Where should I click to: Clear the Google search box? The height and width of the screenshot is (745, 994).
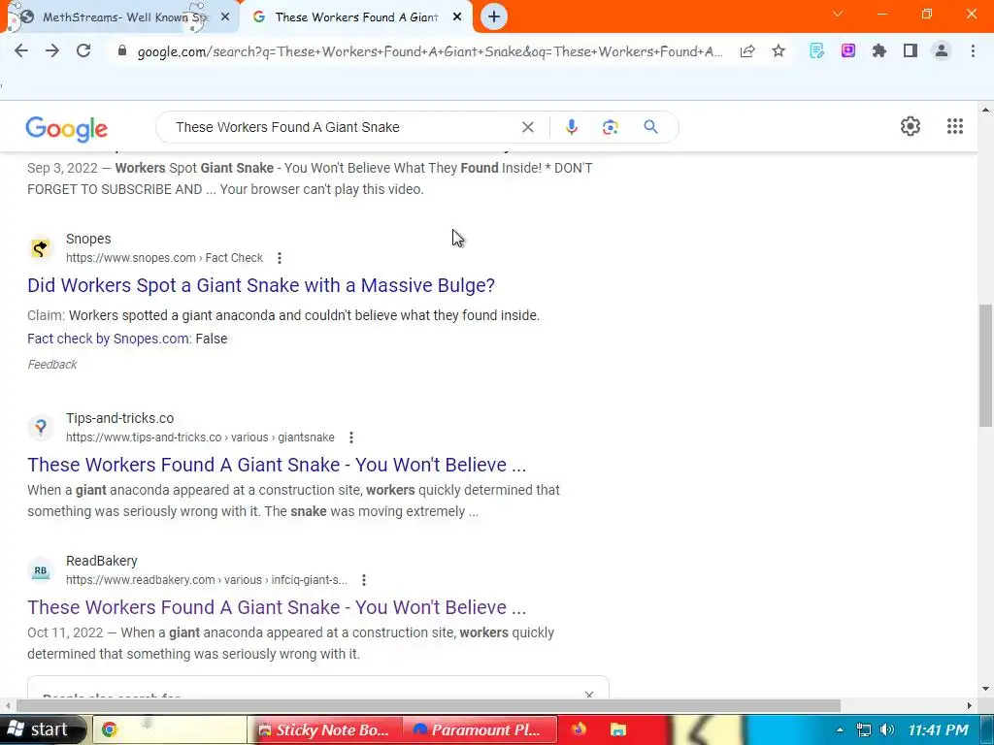tap(527, 127)
